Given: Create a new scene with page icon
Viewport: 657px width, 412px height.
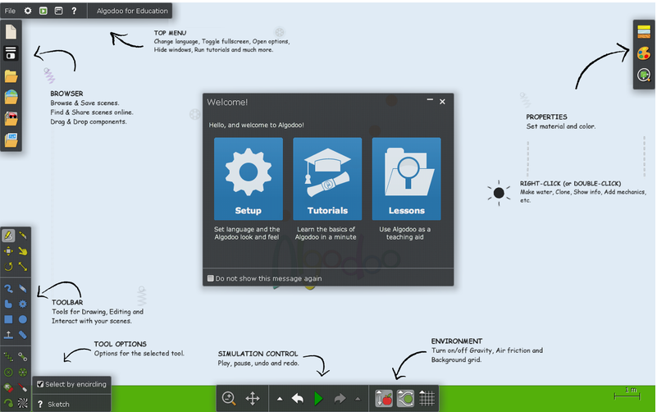Looking at the screenshot, I should click(x=11, y=32).
